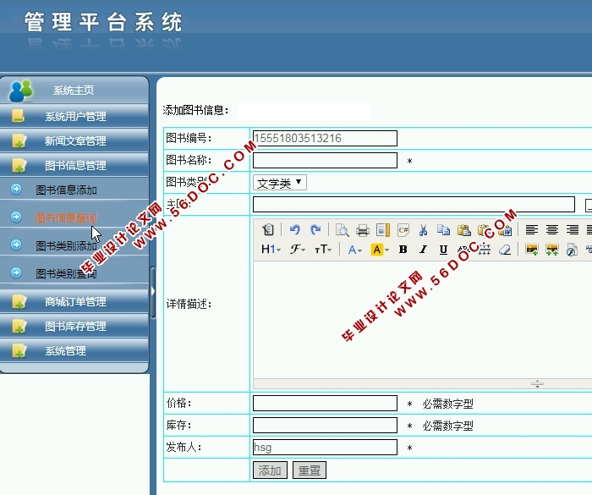Click the 图书名称 input field
Screen dimensions: 592x495
point(325,161)
